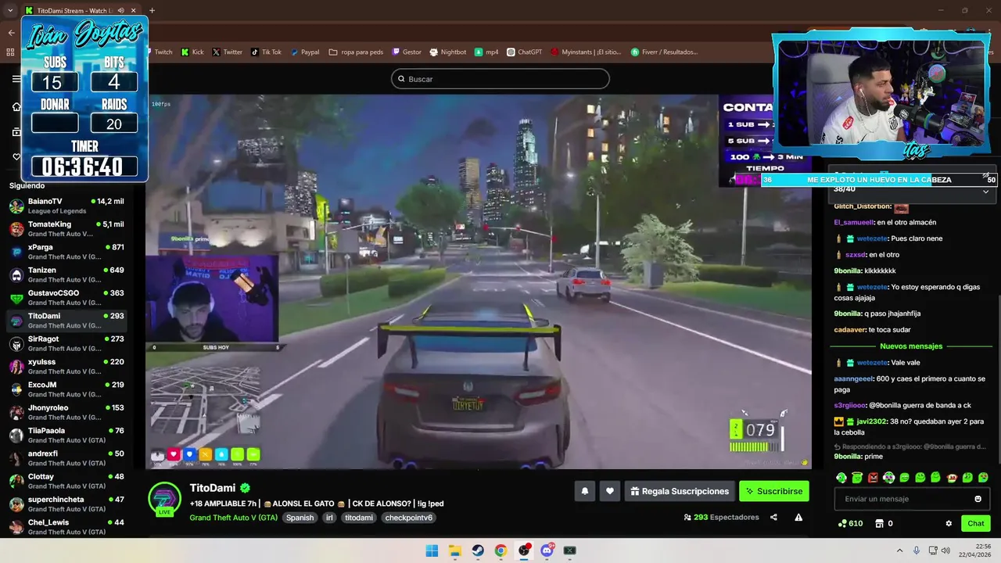This screenshot has height=563, width=1001.
Task: Open the Kick bookmark
Action: click(x=192, y=52)
